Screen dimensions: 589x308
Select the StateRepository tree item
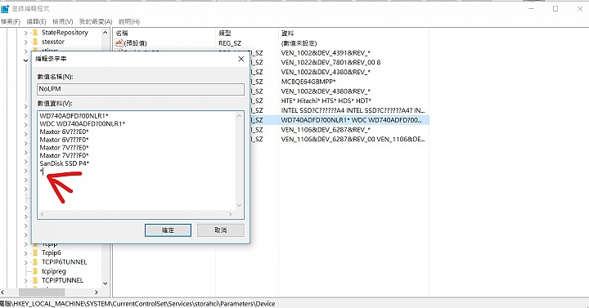point(65,33)
